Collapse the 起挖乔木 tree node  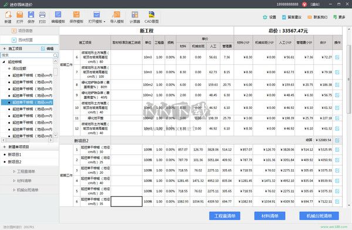coord(4,61)
